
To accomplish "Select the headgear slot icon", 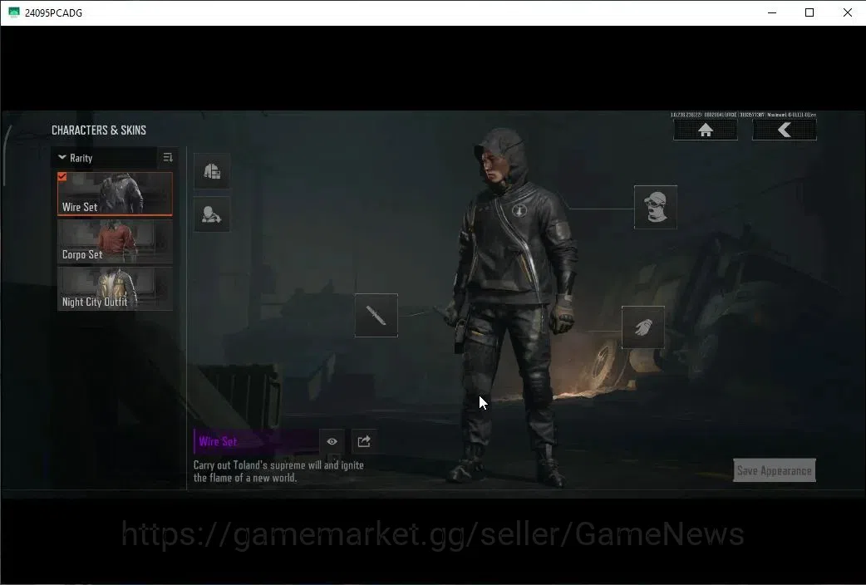I will (656, 207).
